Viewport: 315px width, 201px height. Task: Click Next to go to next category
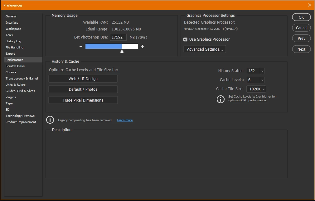point(301,49)
